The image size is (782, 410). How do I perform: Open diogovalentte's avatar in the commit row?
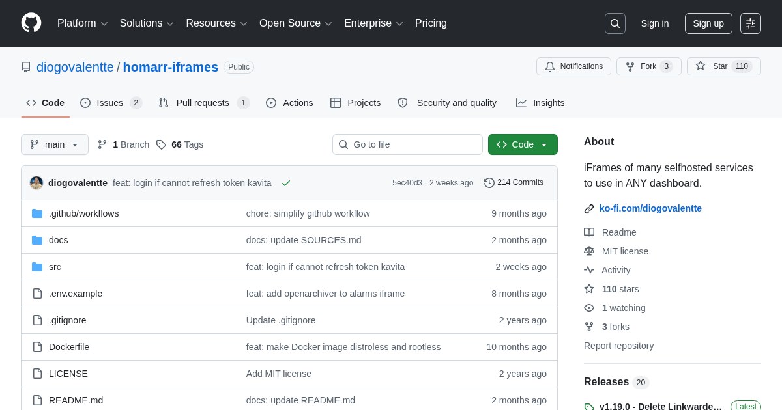(x=36, y=183)
